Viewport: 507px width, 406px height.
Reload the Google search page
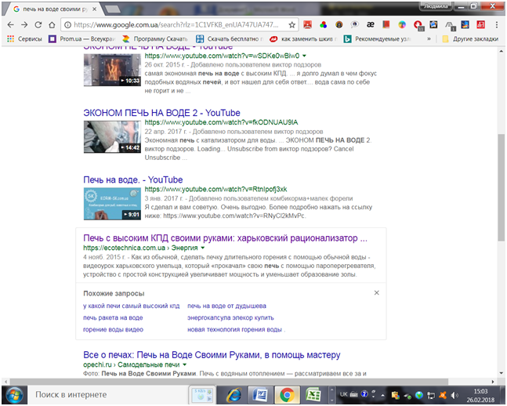pos(38,25)
